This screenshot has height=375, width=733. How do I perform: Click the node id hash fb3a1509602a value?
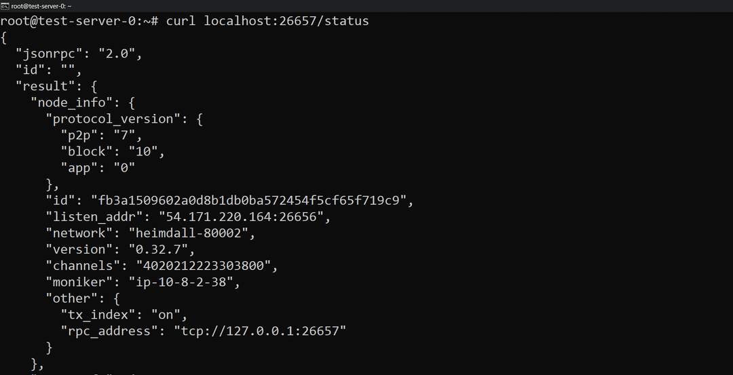[x=248, y=200]
